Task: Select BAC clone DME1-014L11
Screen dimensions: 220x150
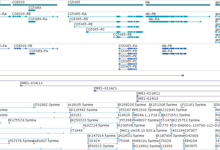Action: coord(32,83)
